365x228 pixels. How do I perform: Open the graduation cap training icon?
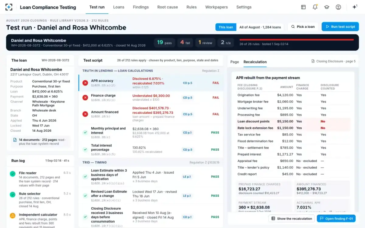pos(327,7)
